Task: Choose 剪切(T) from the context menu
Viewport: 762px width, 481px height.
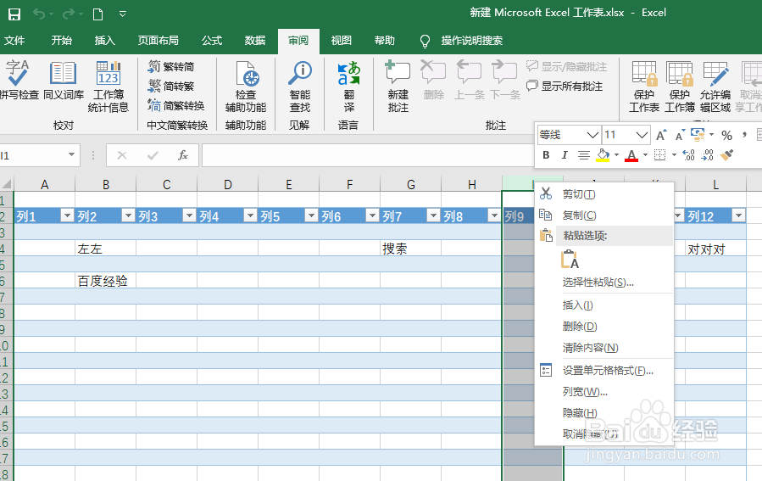Action: [x=604, y=194]
